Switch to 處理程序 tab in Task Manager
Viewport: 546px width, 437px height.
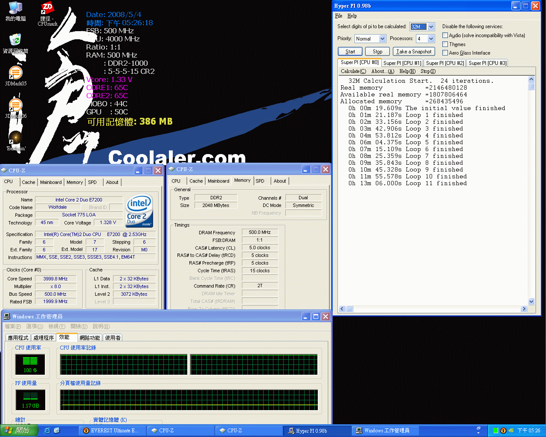tap(44, 338)
